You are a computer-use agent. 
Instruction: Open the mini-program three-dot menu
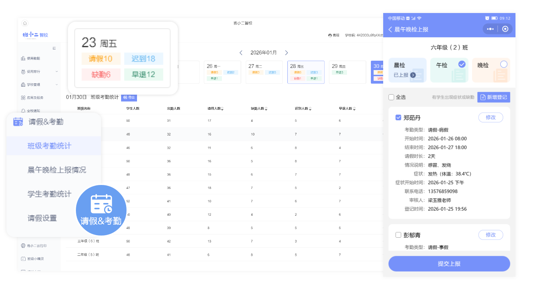[x=490, y=29]
